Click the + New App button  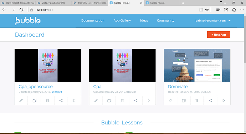[x=219, y=35]
